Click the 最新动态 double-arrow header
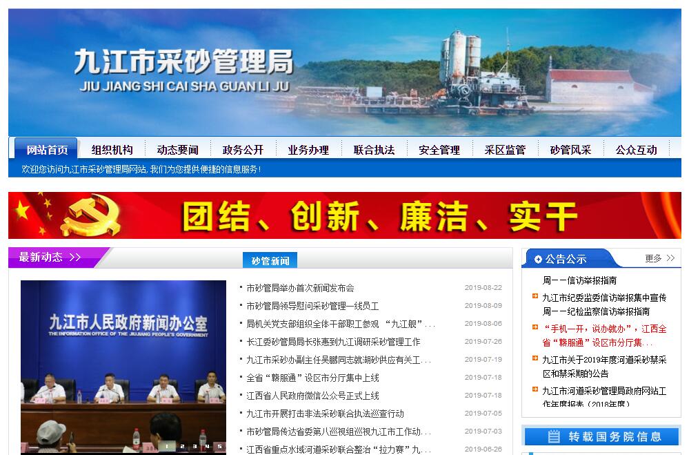 (50, 257)
